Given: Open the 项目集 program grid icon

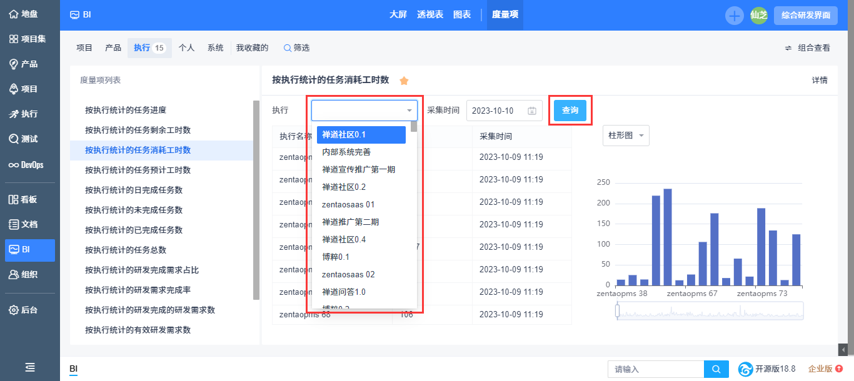Looking at the screenshot, I should click(14, 39).
